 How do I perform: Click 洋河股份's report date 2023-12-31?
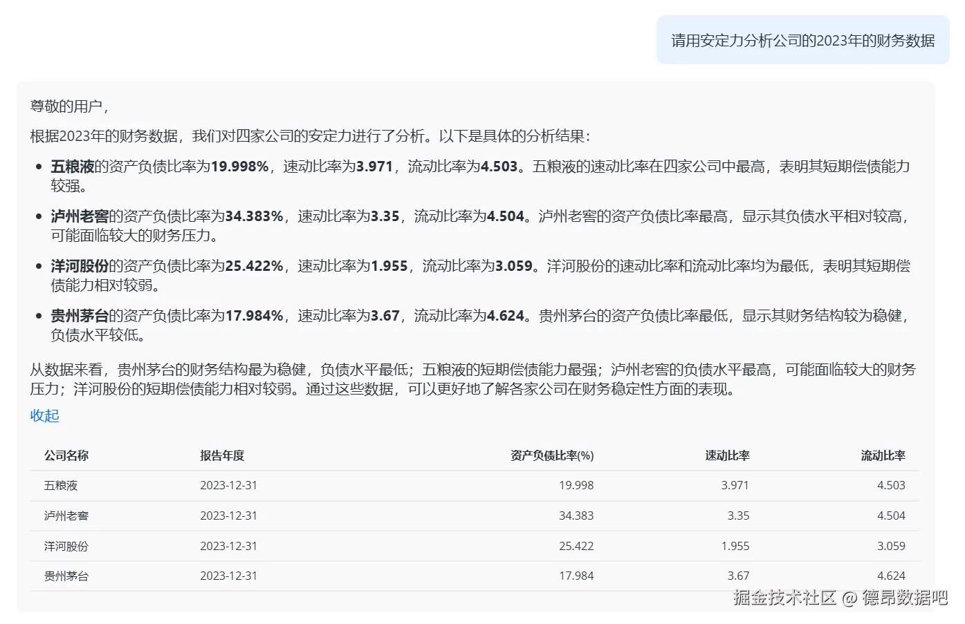point(229,545)
